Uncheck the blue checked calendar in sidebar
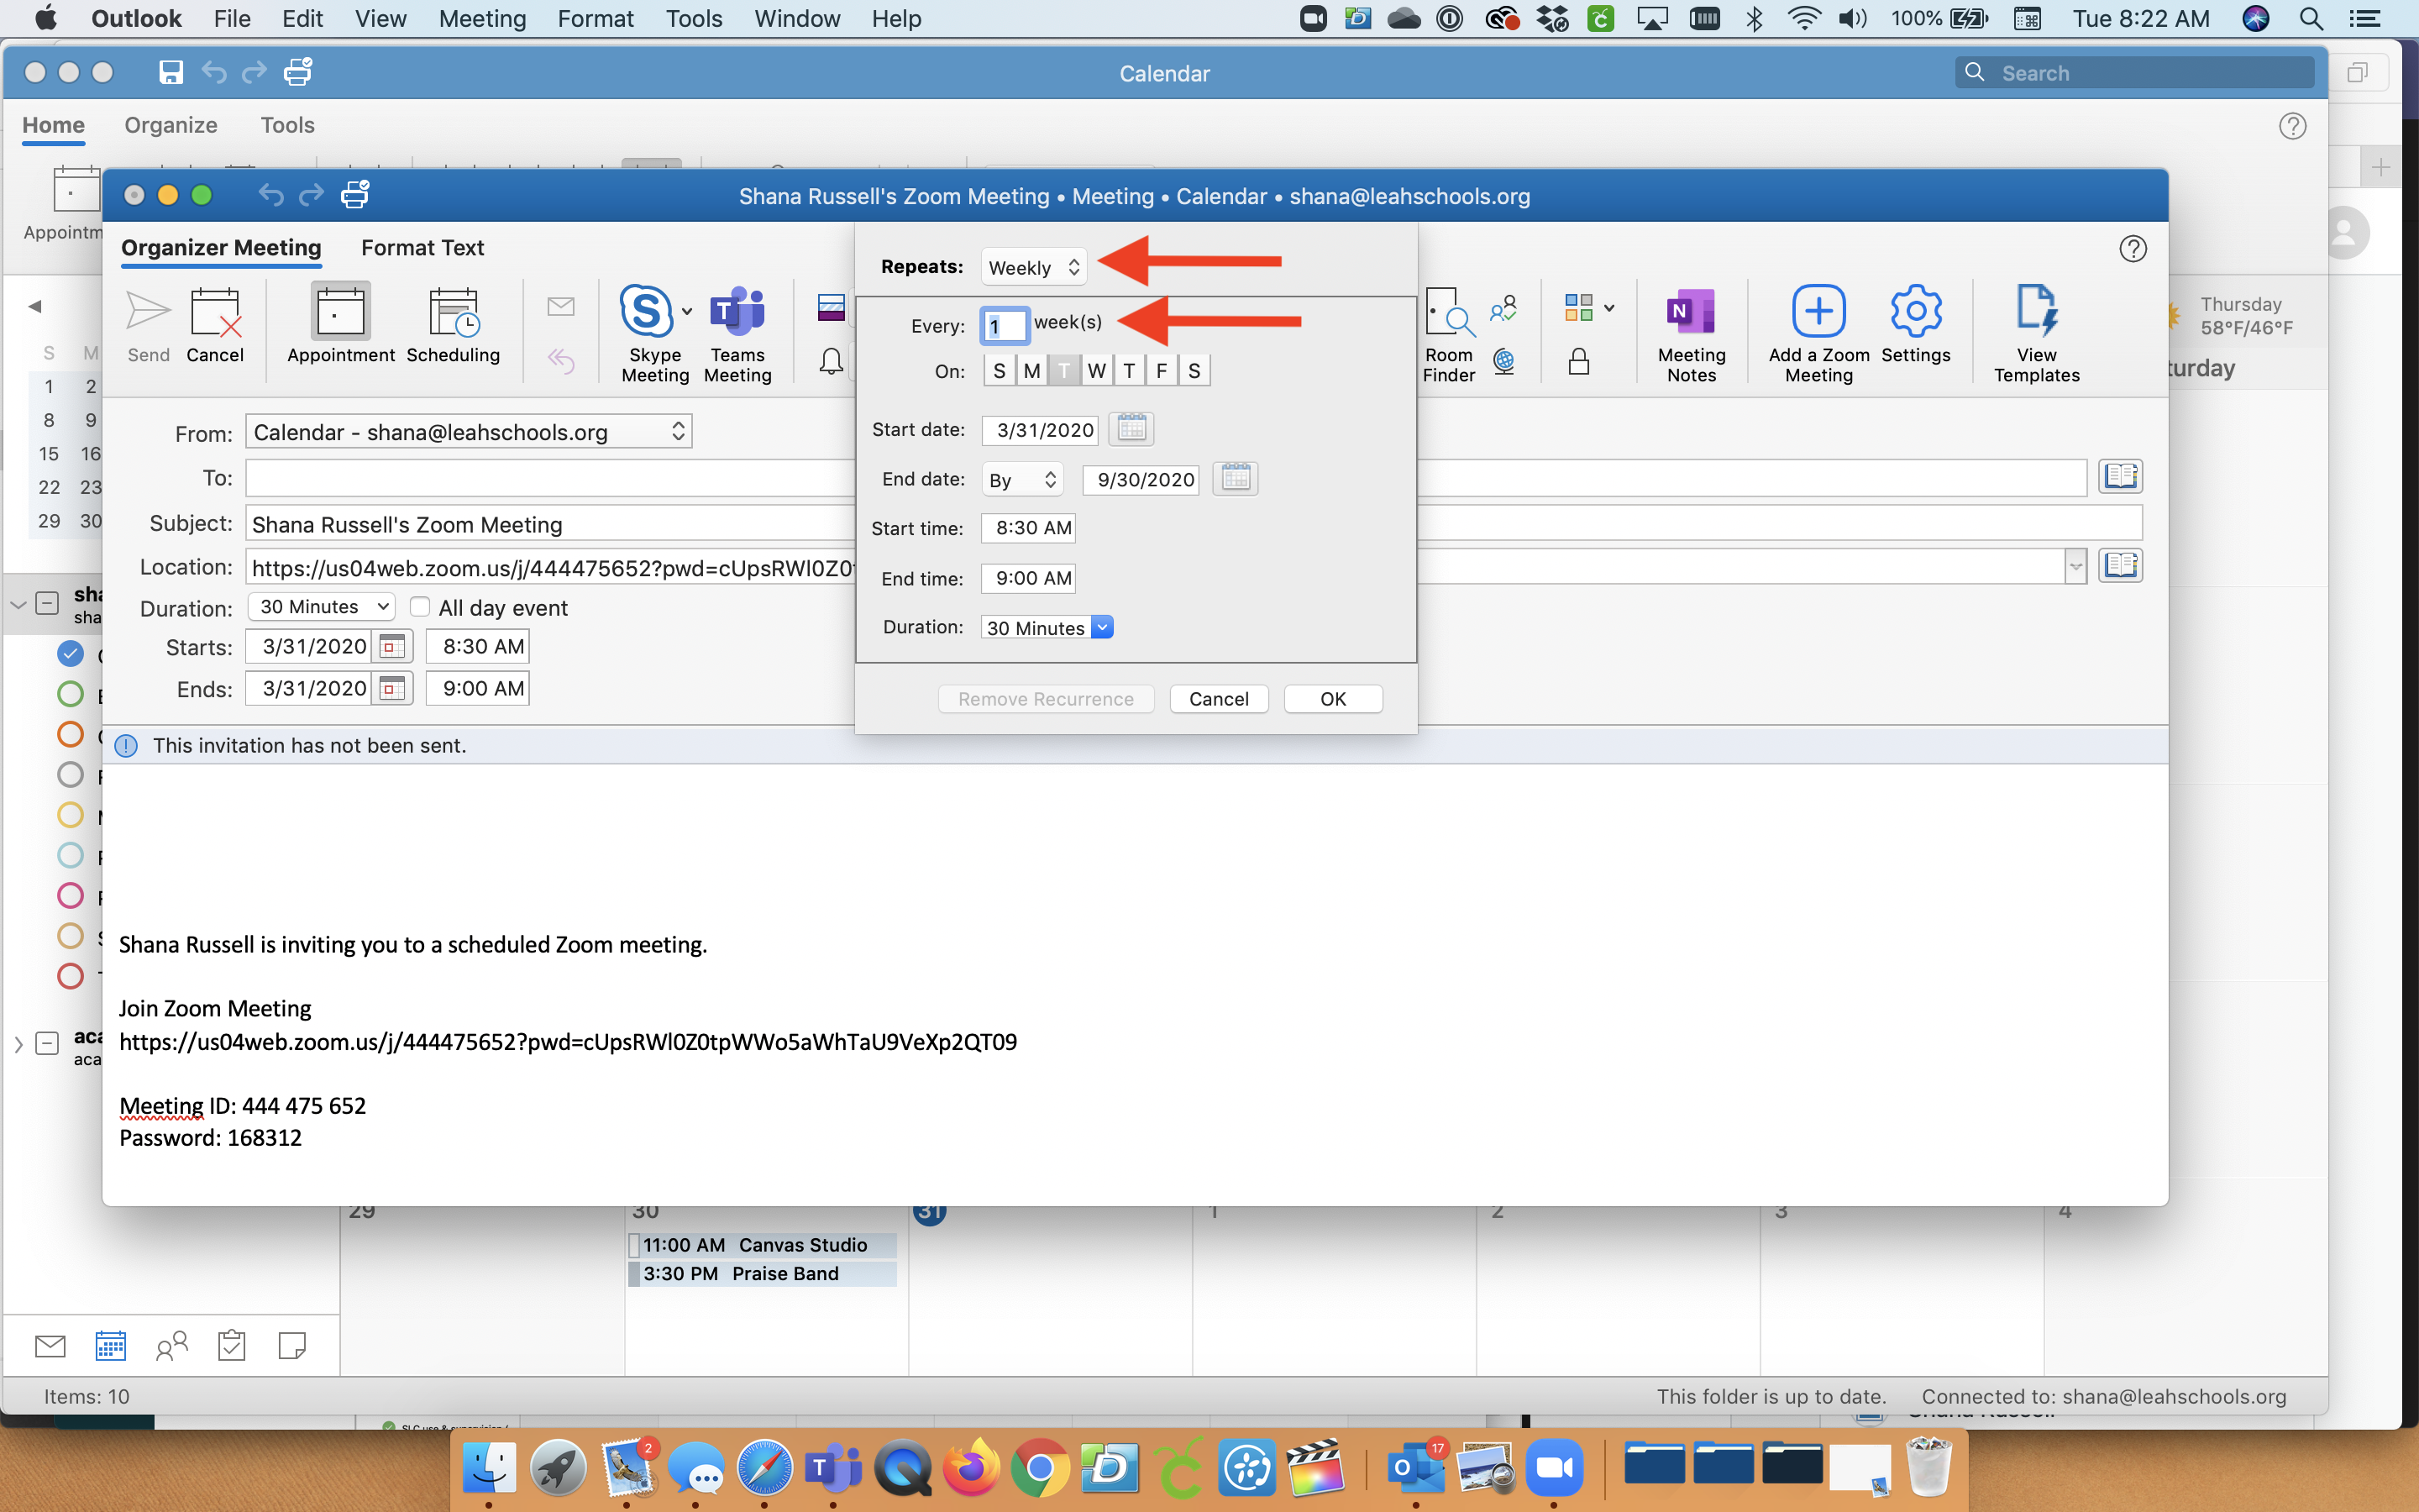Image resolution: width=2419 pixels, height=1512 pixels. [70, 654]
